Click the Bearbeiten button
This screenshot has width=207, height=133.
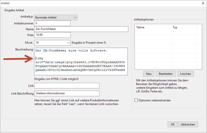(166, 73)
